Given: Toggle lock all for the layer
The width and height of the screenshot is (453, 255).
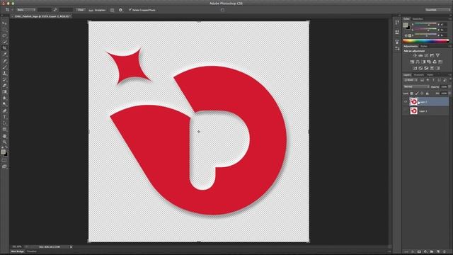Looking at the screenshot, I should pyautogui.click(x=428, y=93).
